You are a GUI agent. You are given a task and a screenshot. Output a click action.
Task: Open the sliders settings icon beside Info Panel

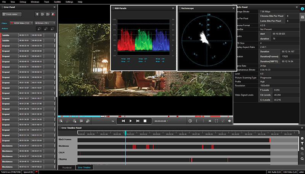pyautogui.click(x=302, y=17)
